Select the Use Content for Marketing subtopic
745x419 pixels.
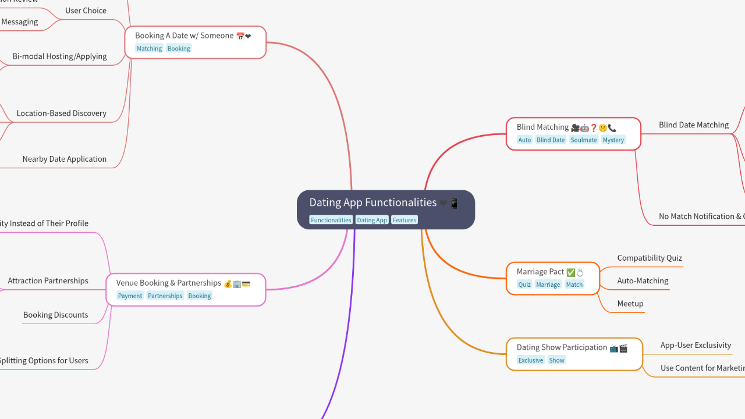703,368
